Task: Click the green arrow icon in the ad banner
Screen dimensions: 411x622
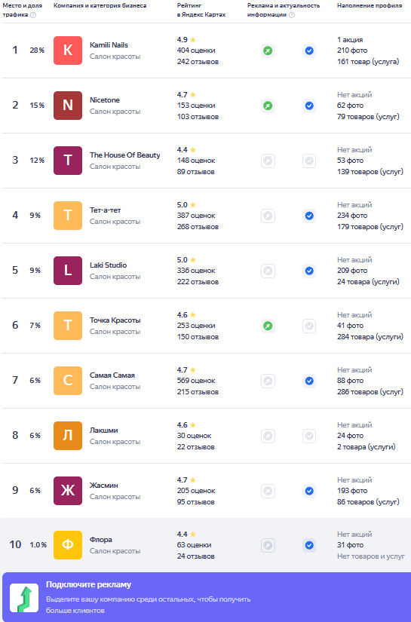Action: pyautogui.click(x=24, y=598)
